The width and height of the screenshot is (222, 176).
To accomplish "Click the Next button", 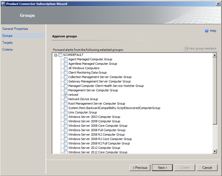I will pyautogui.click(x=162, y=168).
